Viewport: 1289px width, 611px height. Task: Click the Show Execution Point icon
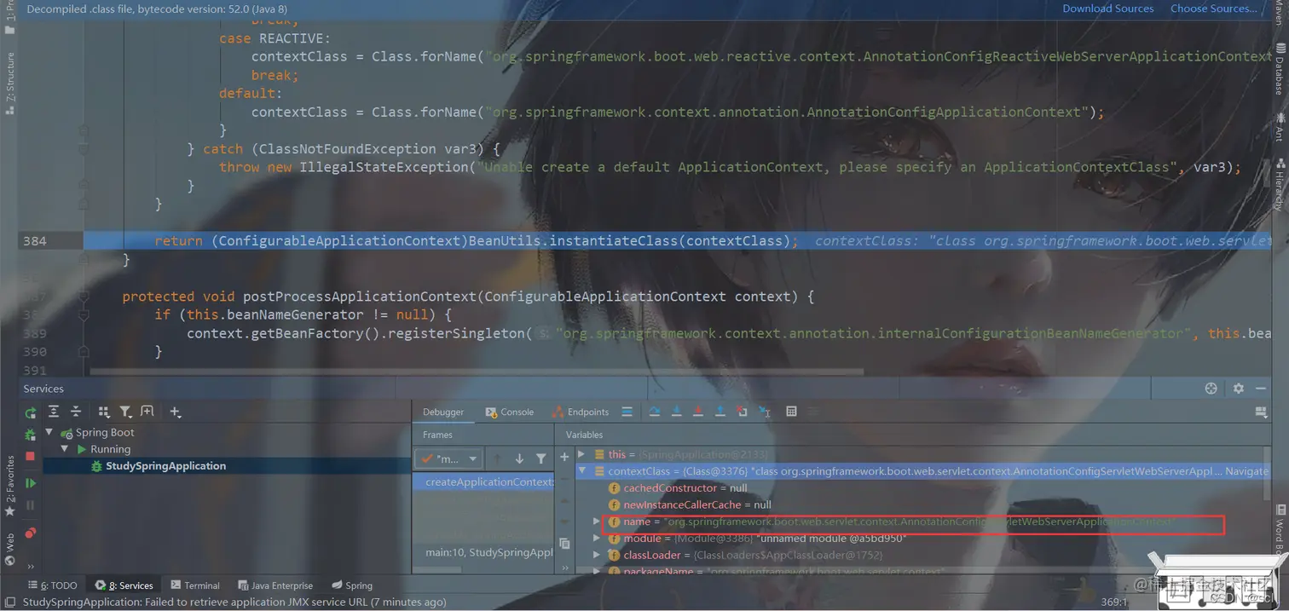pos(627,412)
